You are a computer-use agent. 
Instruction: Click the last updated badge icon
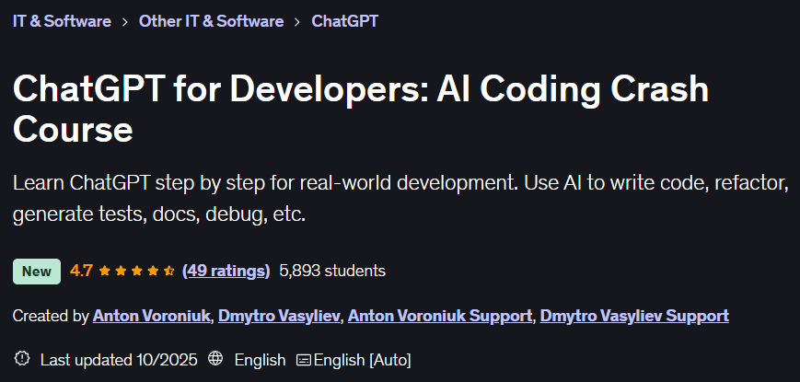22,359
